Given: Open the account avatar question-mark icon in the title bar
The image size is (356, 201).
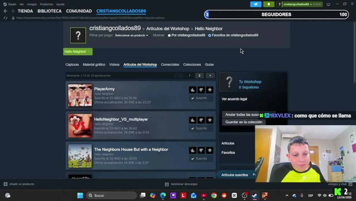Looking at the screenshot, I should pos(279,4).
